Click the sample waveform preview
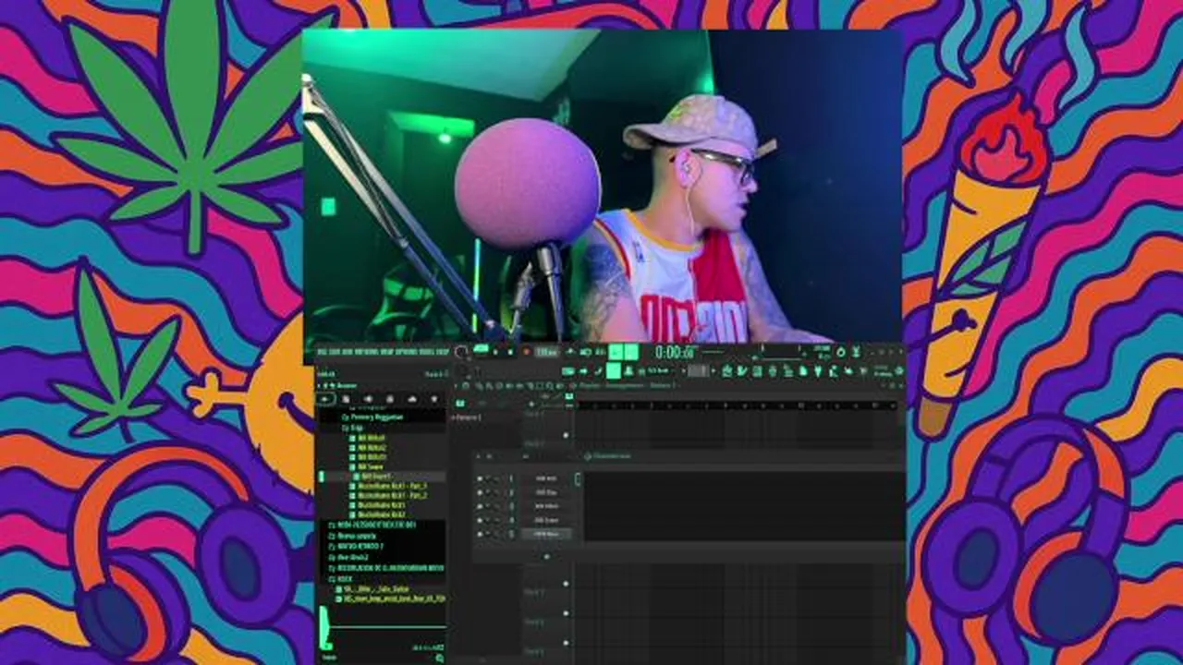Viewport: 1183px width, 665px height. (383, 628)
